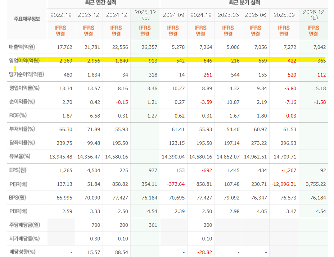
Task: Select the highlighted 영업이익(억원) row label
Action: tap(24, 60)
